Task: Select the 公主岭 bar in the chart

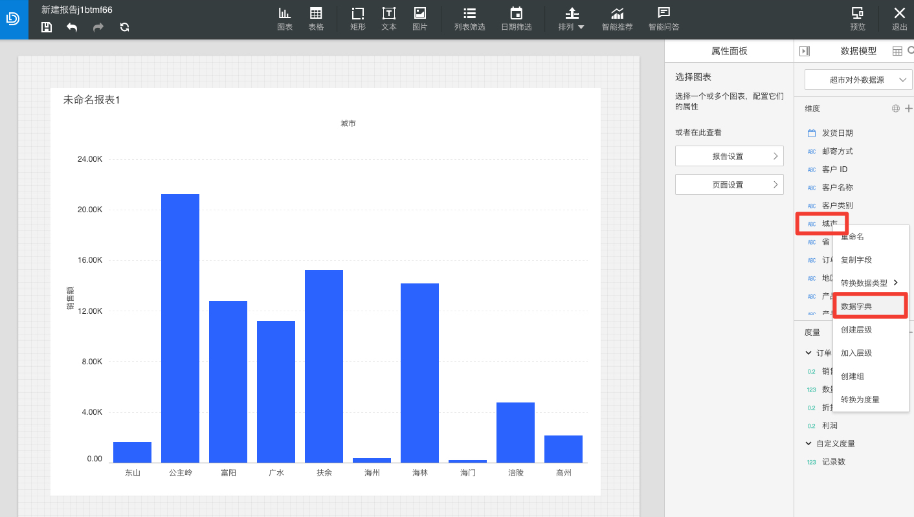Action: (x=180, y=328)
